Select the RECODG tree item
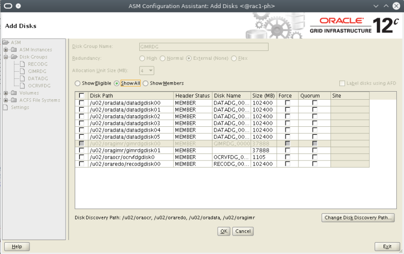This screenshot has height=254, width=404. click(38, 64)
